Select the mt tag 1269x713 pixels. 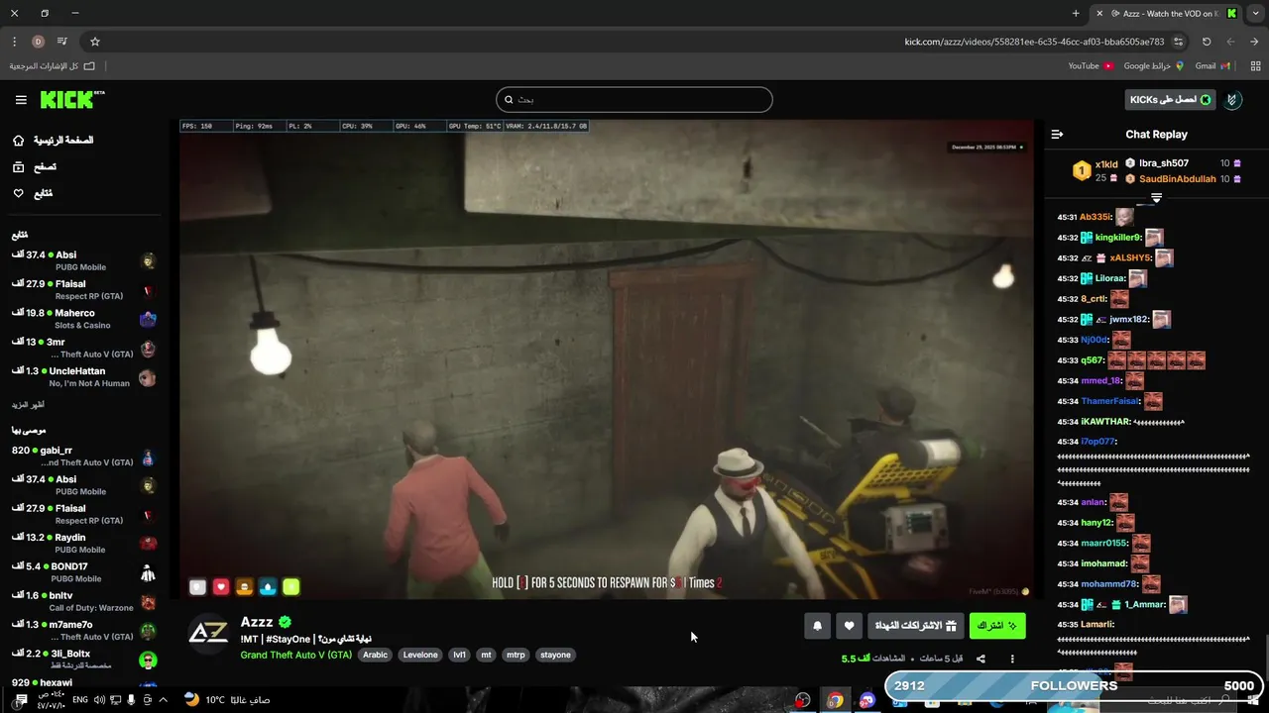[x=486, y=655]
